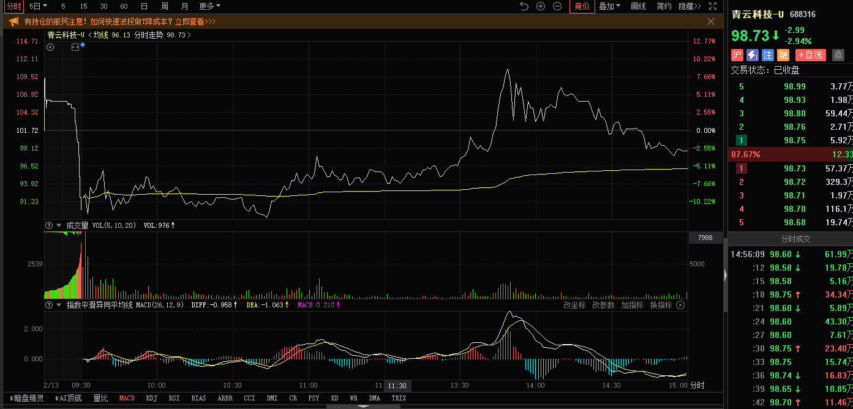Screen dimensions: 853x409
Task: Zoom out using the minus circle icon
Action: point(557,6)
